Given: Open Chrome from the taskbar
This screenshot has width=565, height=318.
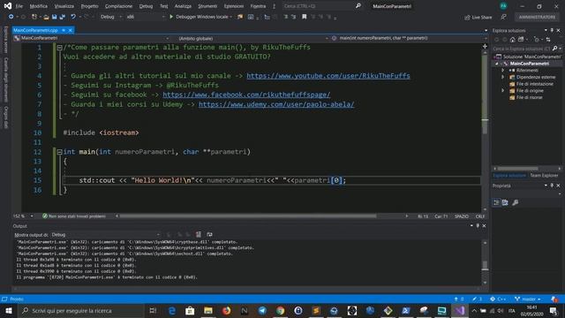Looking at the screenshot, I should coord(281,310).
